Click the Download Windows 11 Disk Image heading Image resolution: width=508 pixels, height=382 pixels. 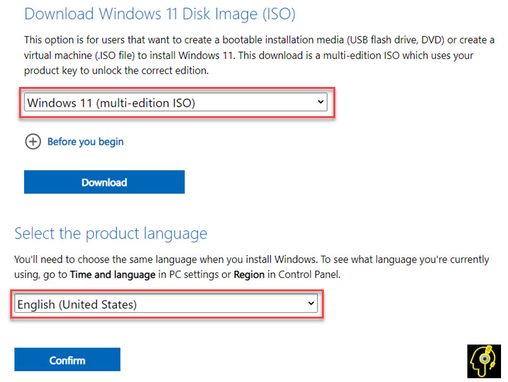(160, 14)
